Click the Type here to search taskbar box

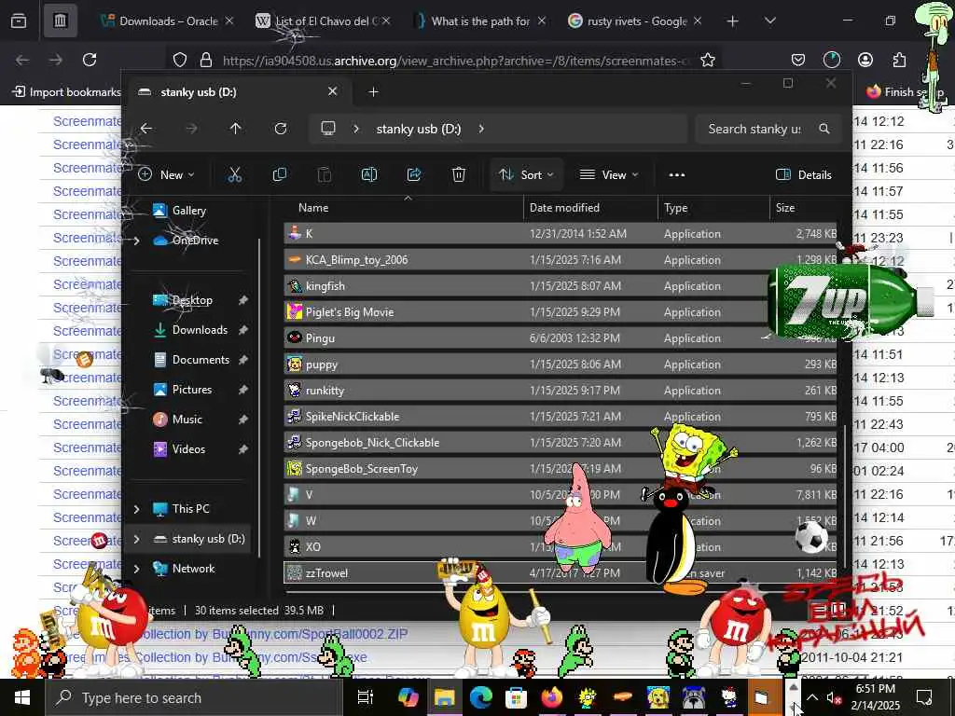coord(194,697)
